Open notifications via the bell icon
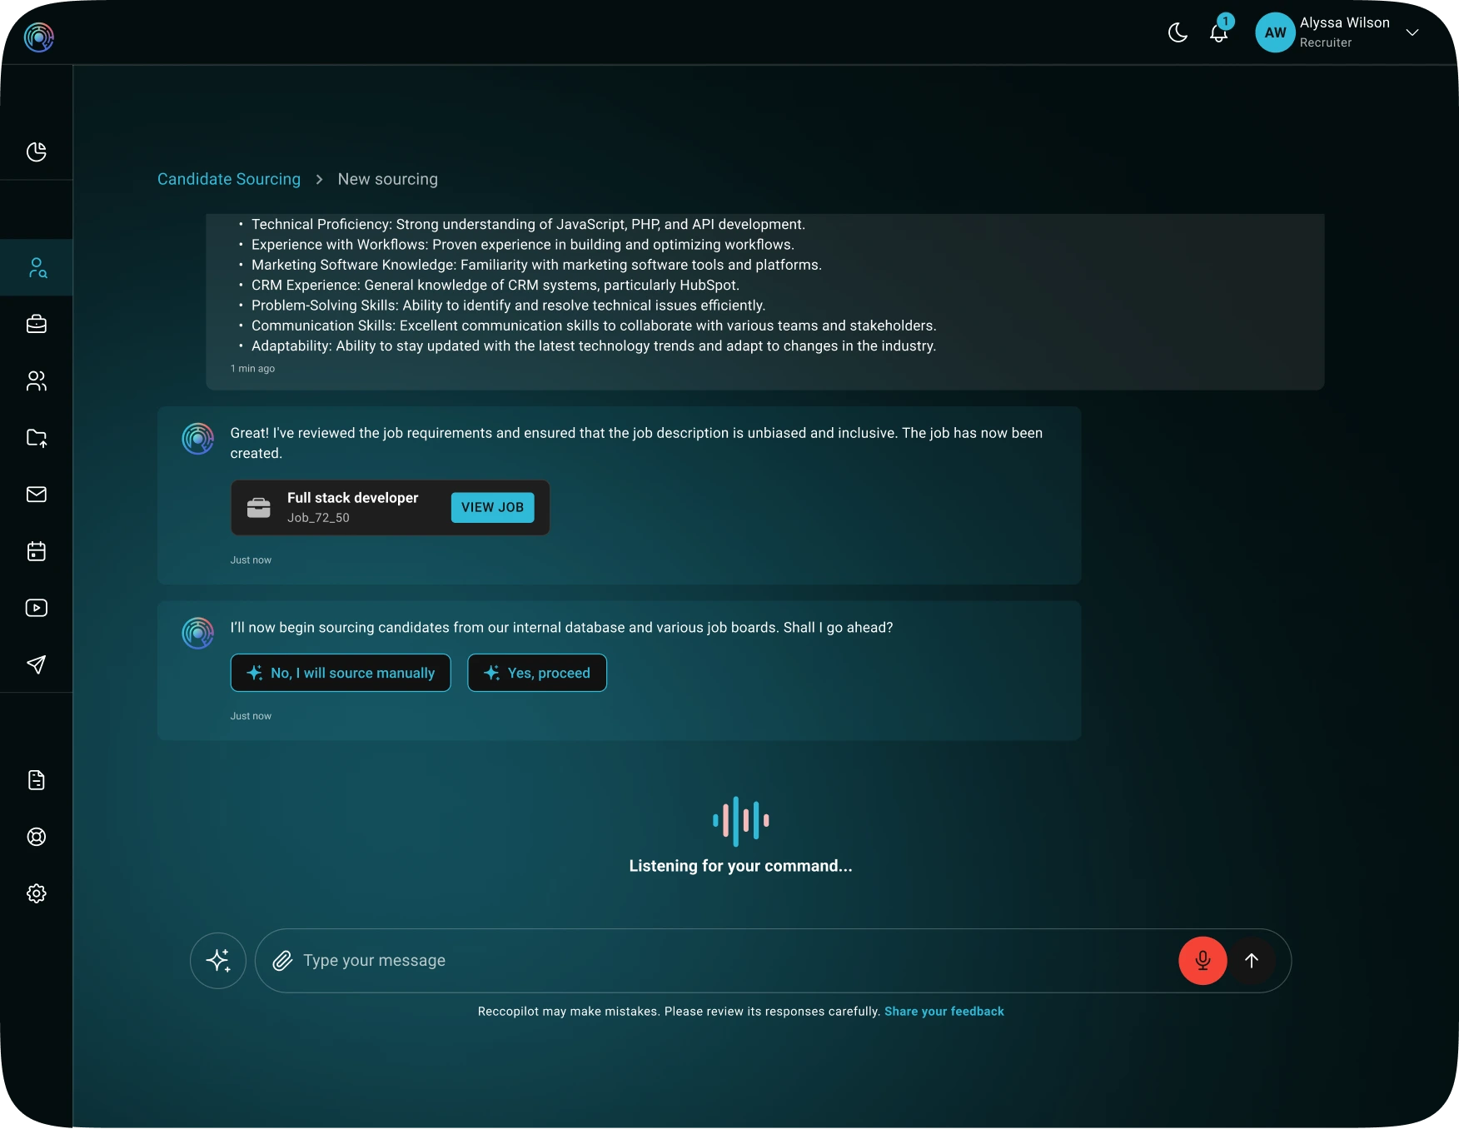The width and height of the screenshot is (1459, 1129). tap(1219, 32)
